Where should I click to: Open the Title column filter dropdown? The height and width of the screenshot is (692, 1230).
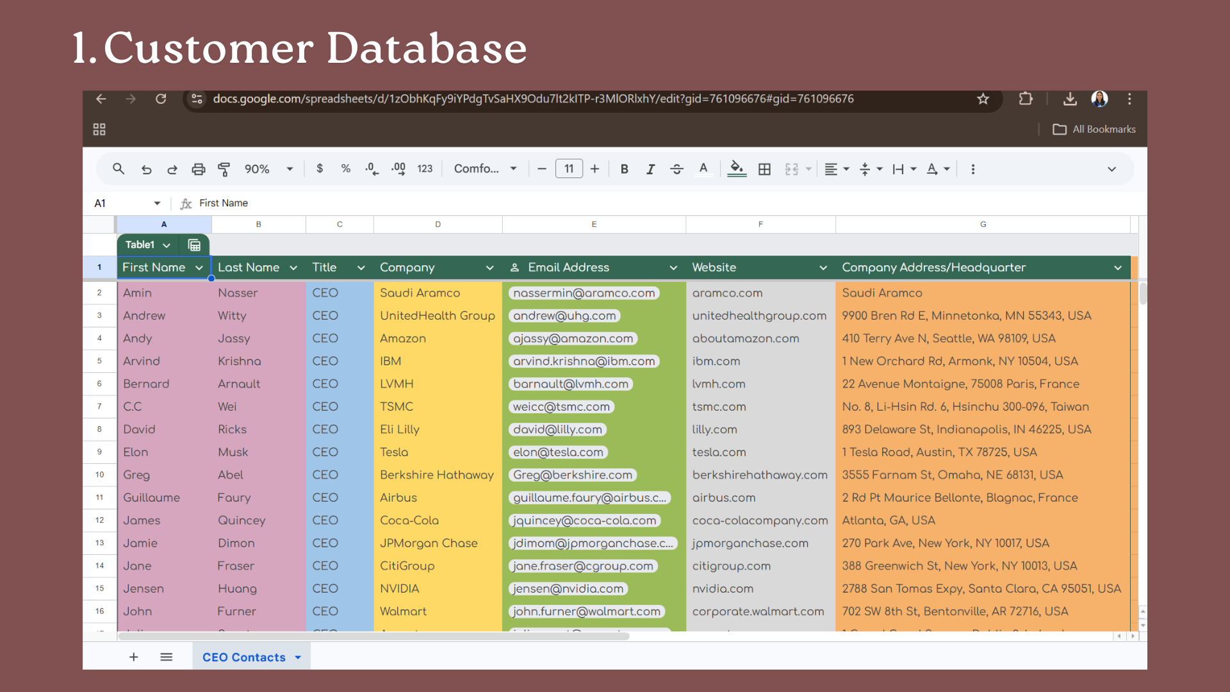[361, 268]
